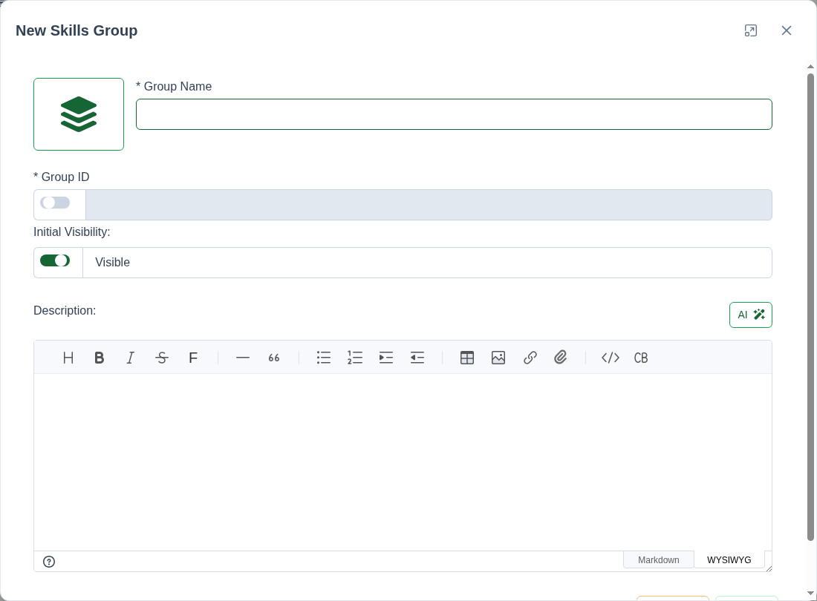The height and width of the screenshot is (601, 817).
Task: Close the New Skills Group dialog
Action: point(787,30)
